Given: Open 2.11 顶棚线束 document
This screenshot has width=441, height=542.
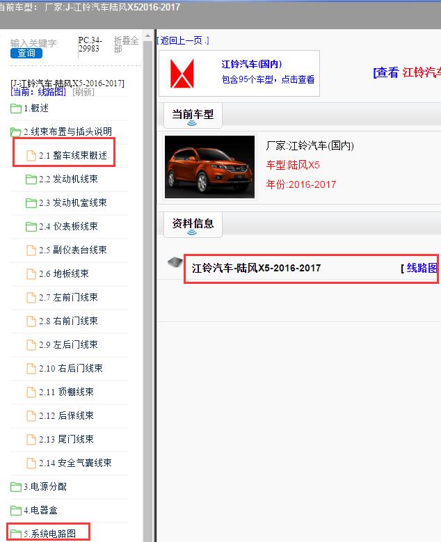Looking at the screenshot, I should tap(66, 392).
